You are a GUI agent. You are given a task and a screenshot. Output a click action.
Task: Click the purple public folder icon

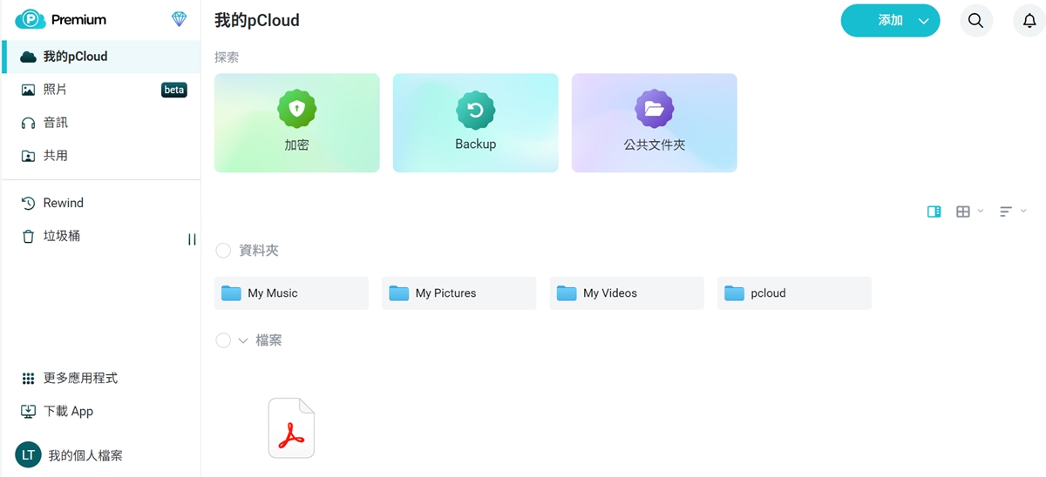[655, 109]
